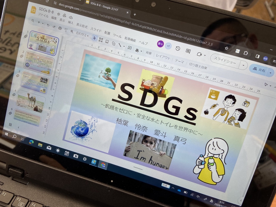Click the 切り替え効果 transition button
The height and width of the screenshot is (207, 276).
198,66
